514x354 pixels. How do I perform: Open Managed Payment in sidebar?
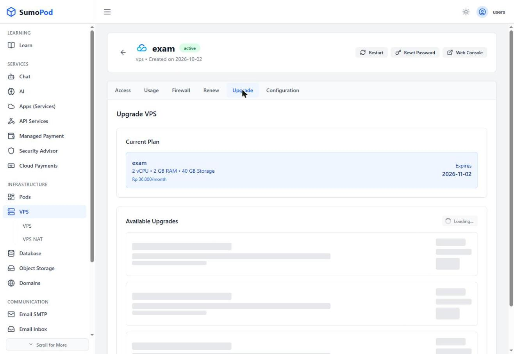click(45, 136)
